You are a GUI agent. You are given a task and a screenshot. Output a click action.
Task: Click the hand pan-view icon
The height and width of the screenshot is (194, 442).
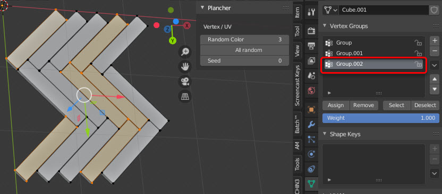tap(185, 67)
